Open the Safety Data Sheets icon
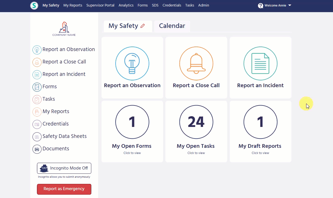Image resolution: width=333 pixels, height=198 pixels. click(x=37, y=137)
